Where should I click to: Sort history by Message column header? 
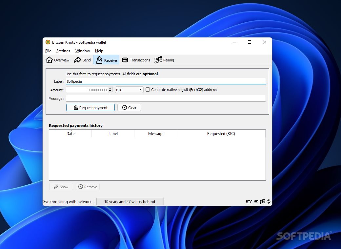[156, 134]
